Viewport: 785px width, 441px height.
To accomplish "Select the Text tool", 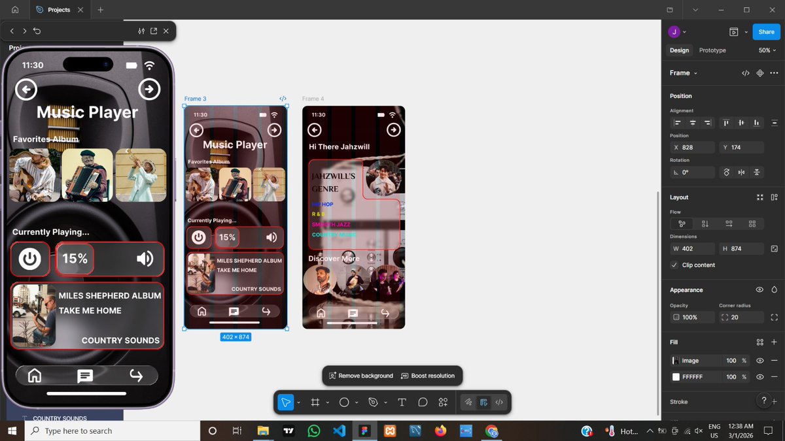I will (x=402, y=402).
